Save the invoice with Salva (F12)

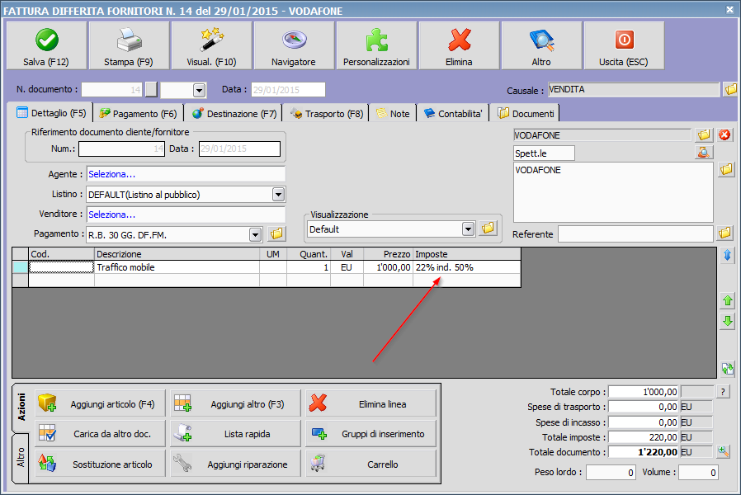click(46, 46)
